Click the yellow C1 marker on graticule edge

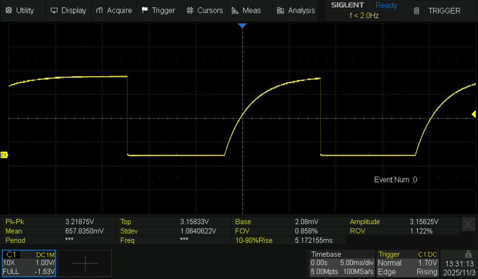pyautogui.click(x=4, y=154)
